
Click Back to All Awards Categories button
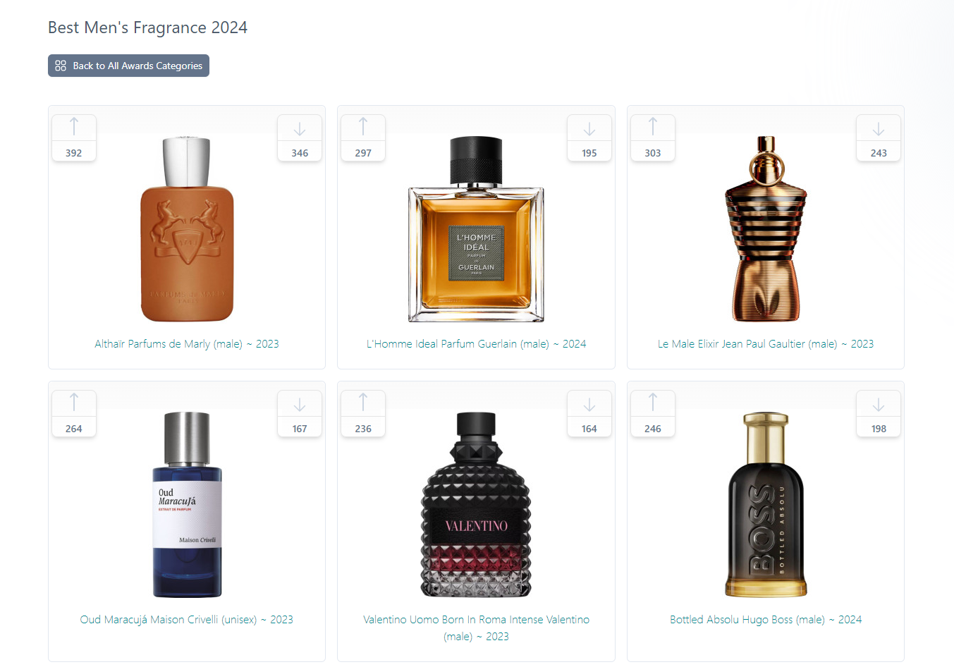tap(128, 66)
